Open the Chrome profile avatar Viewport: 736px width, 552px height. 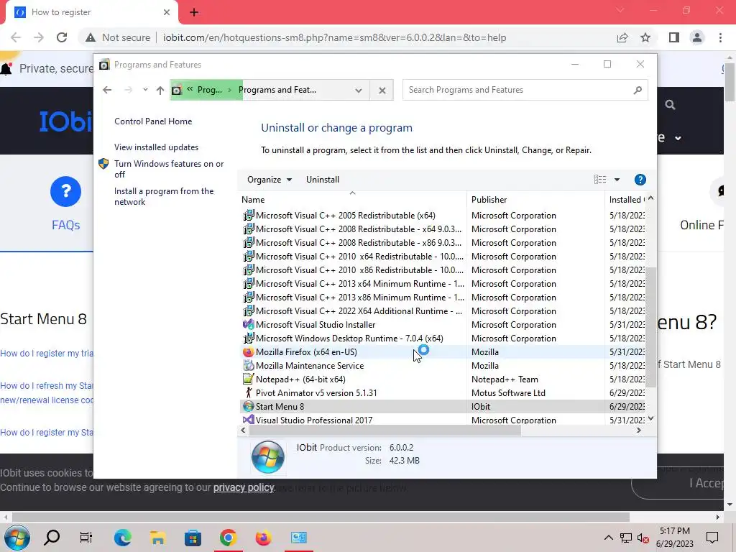[x=697, y=37]
